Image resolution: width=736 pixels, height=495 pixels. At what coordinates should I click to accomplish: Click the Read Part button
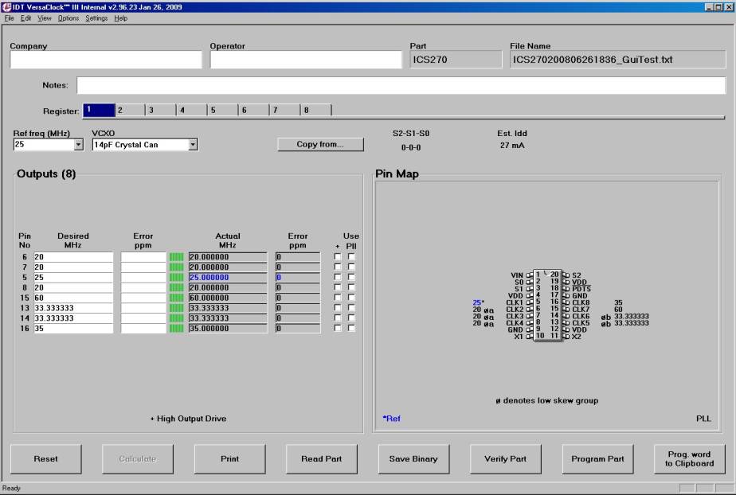[322, 459]
